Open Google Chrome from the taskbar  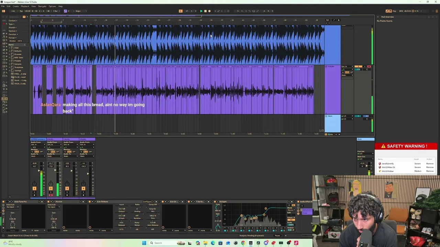coord(243,243)
